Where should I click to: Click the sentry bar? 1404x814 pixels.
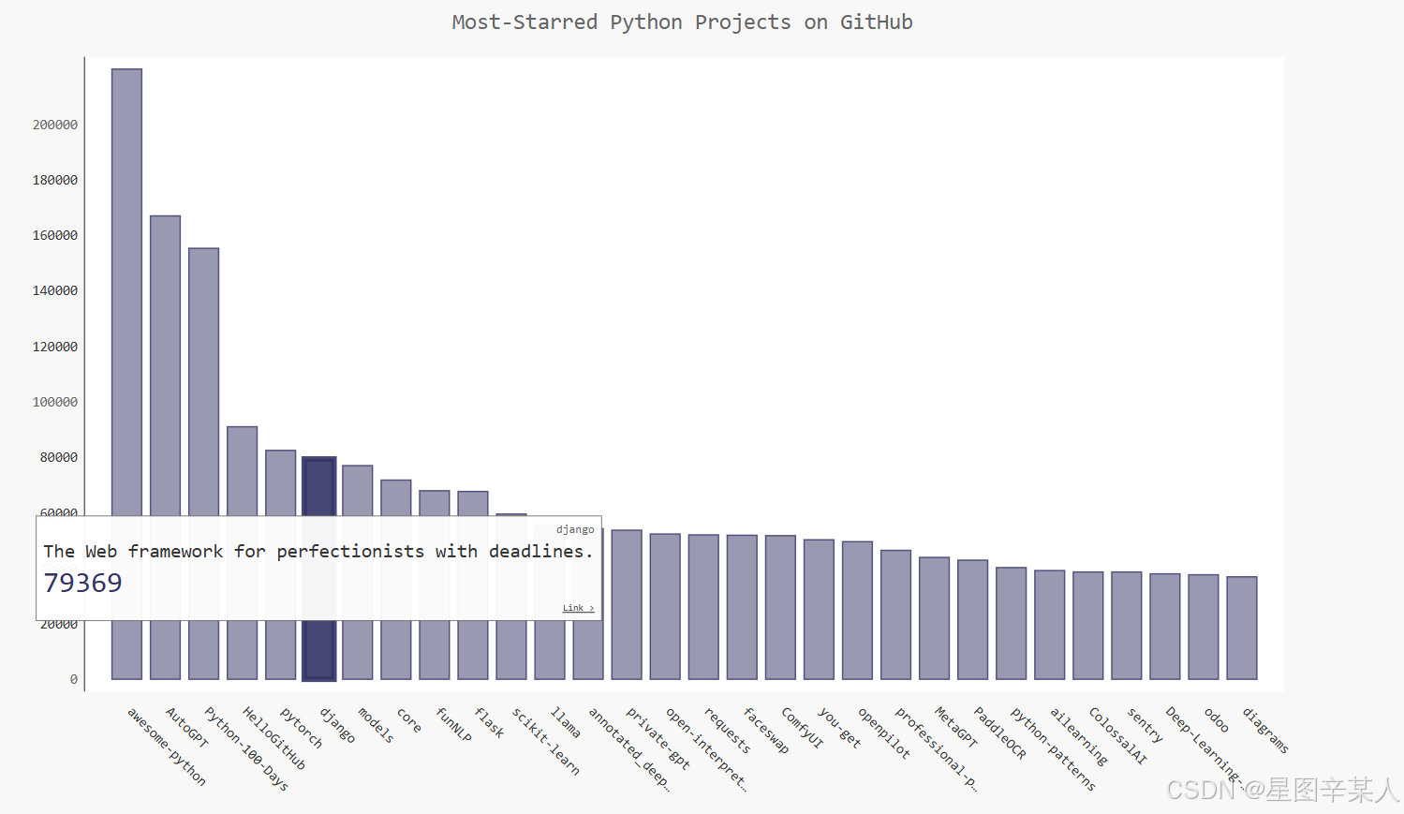point(1126,626)
